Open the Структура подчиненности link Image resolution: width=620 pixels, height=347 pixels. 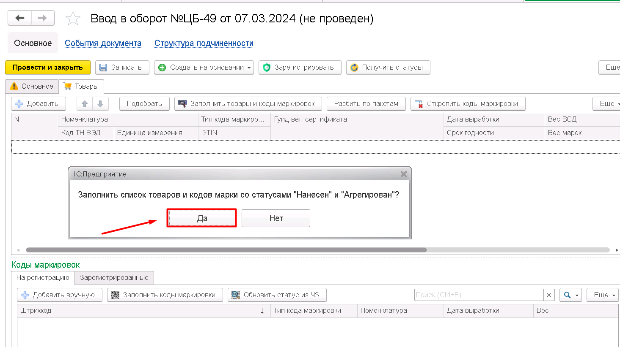[204, 43]
